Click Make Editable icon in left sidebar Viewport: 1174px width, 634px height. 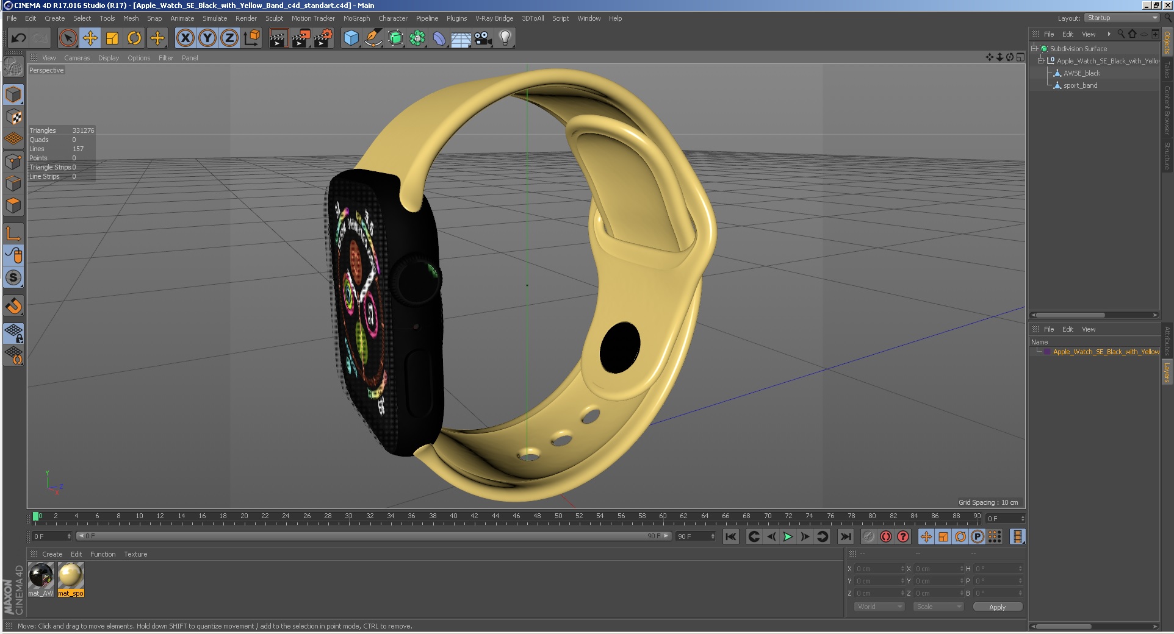coord(13,66)
